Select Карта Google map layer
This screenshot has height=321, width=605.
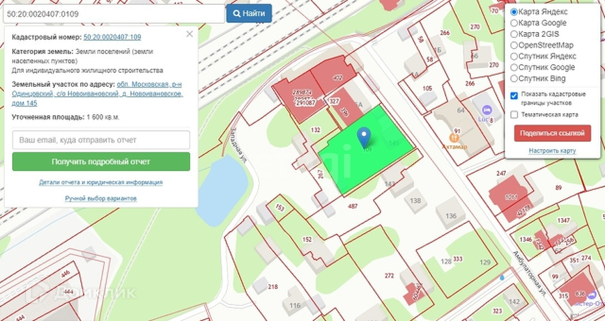click(x=514, y=23)
